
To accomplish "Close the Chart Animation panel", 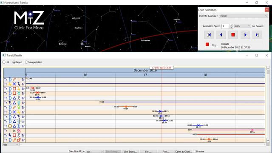I will (267, 10).
